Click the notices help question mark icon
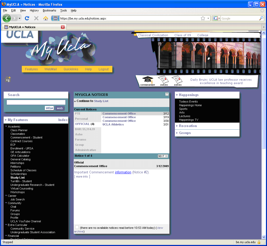Viewport: 267px width, 246px height. 167,94
